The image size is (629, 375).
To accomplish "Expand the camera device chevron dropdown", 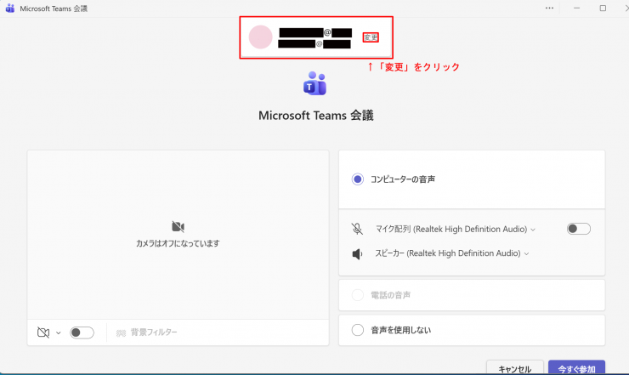I will pyautogui.click(x=59, y=332).
